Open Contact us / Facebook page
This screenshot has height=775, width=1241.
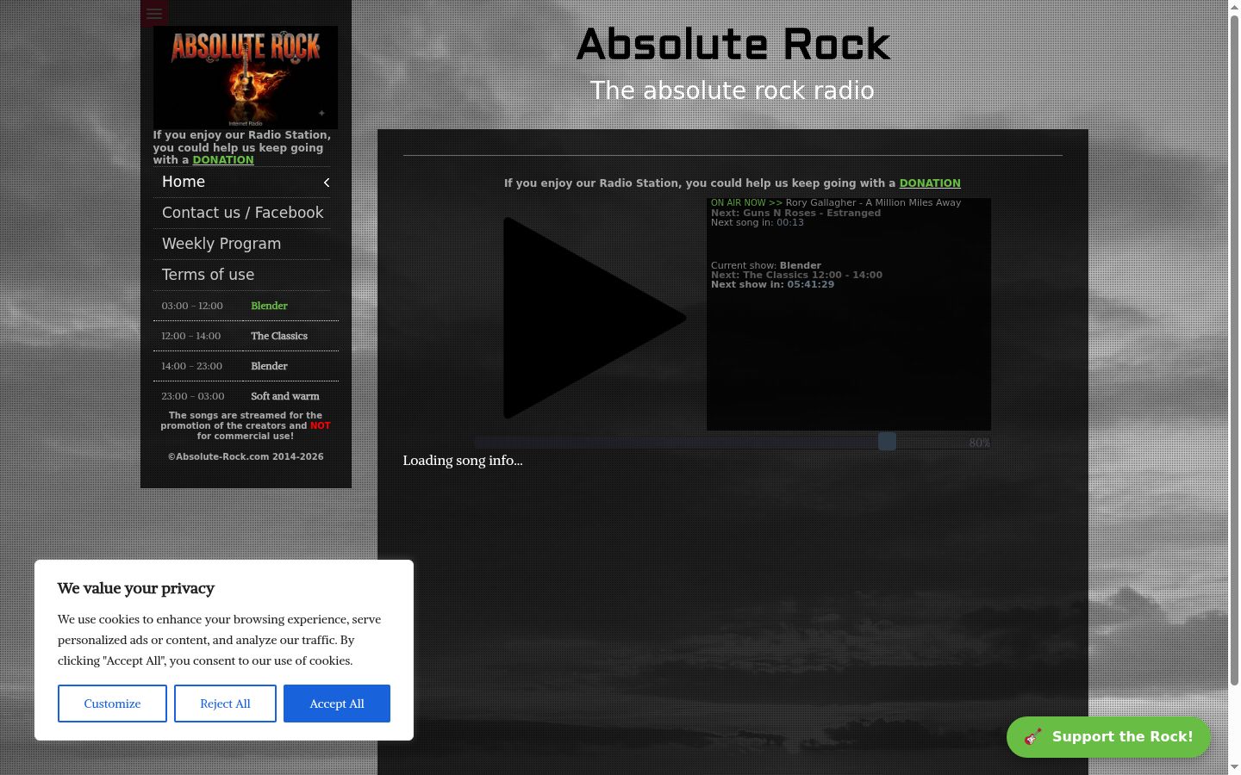click(x=241, y=213)
